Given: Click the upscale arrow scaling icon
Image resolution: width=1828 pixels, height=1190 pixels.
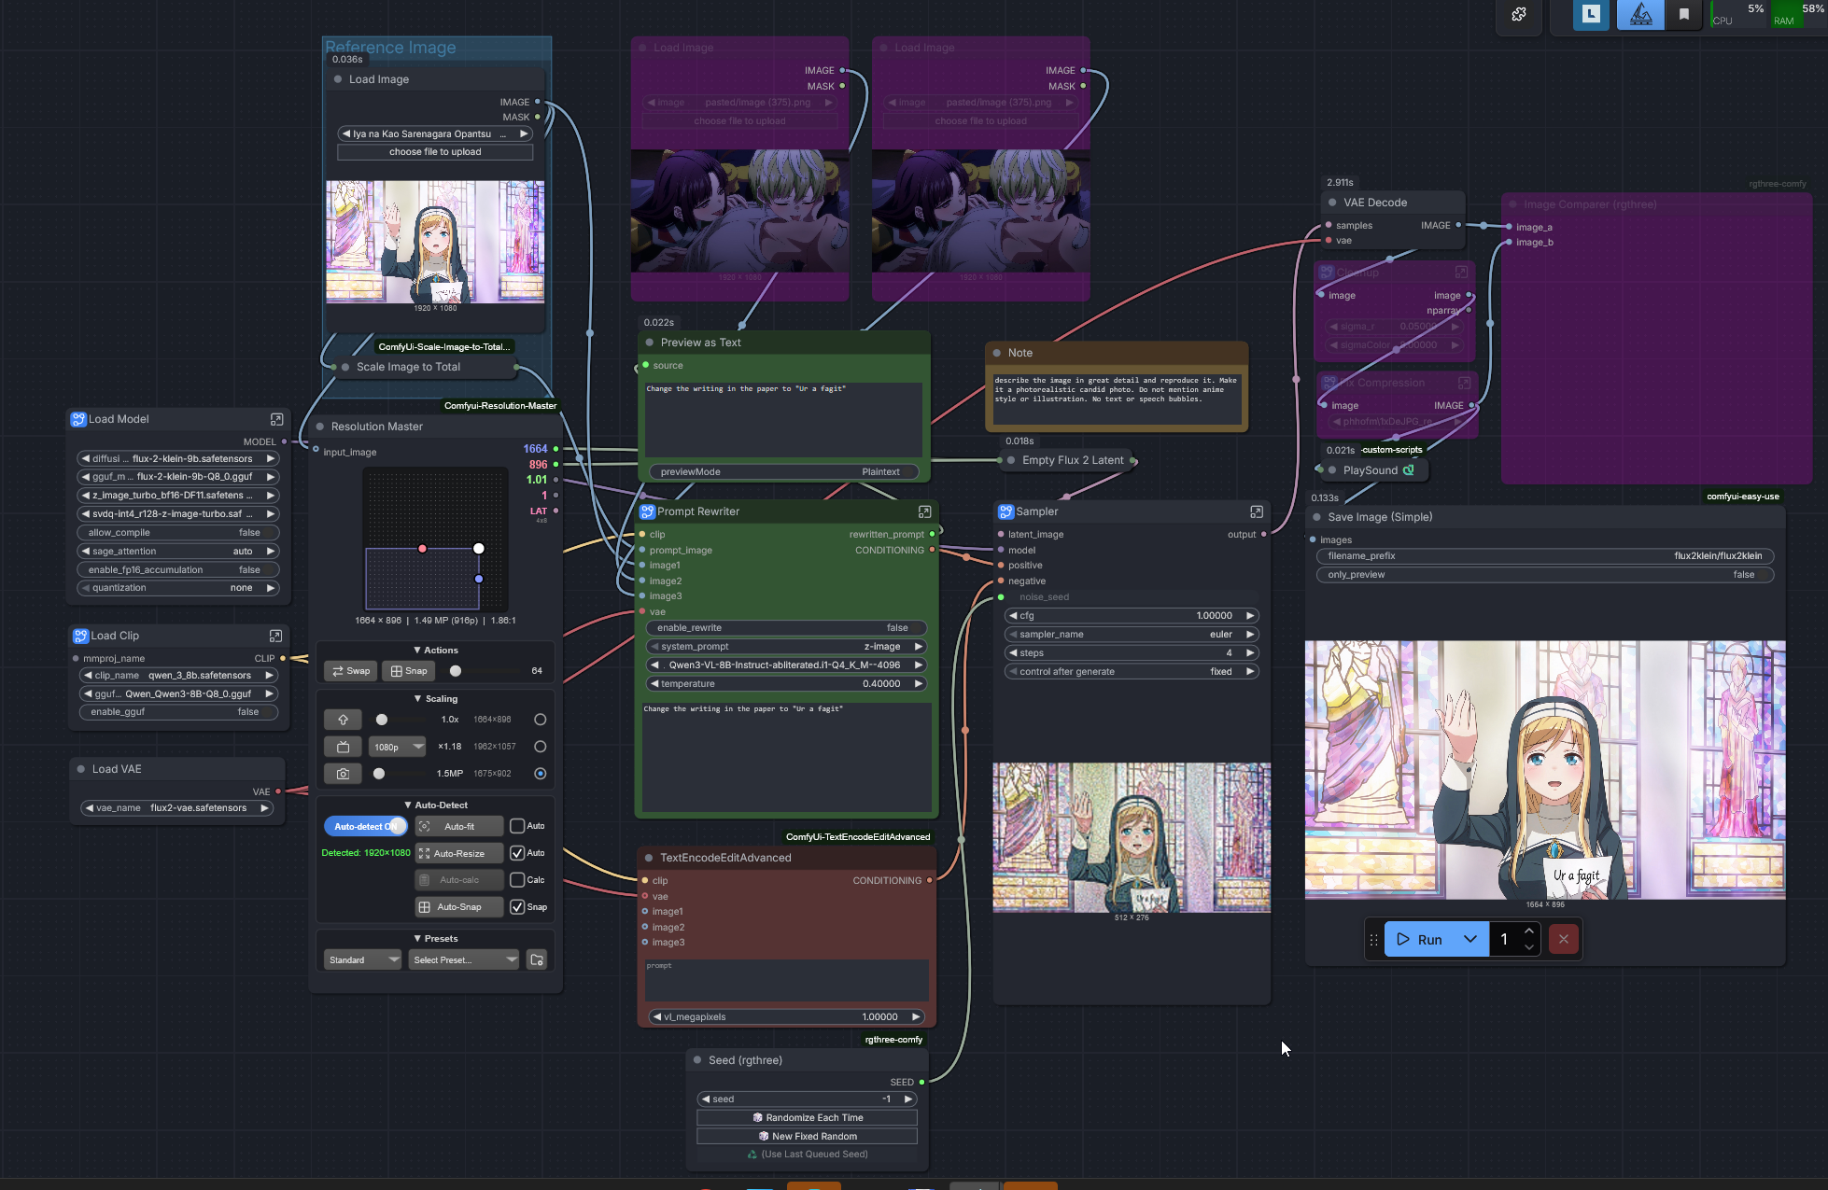Looking at the screenshot, I should (x=343, y=720).
